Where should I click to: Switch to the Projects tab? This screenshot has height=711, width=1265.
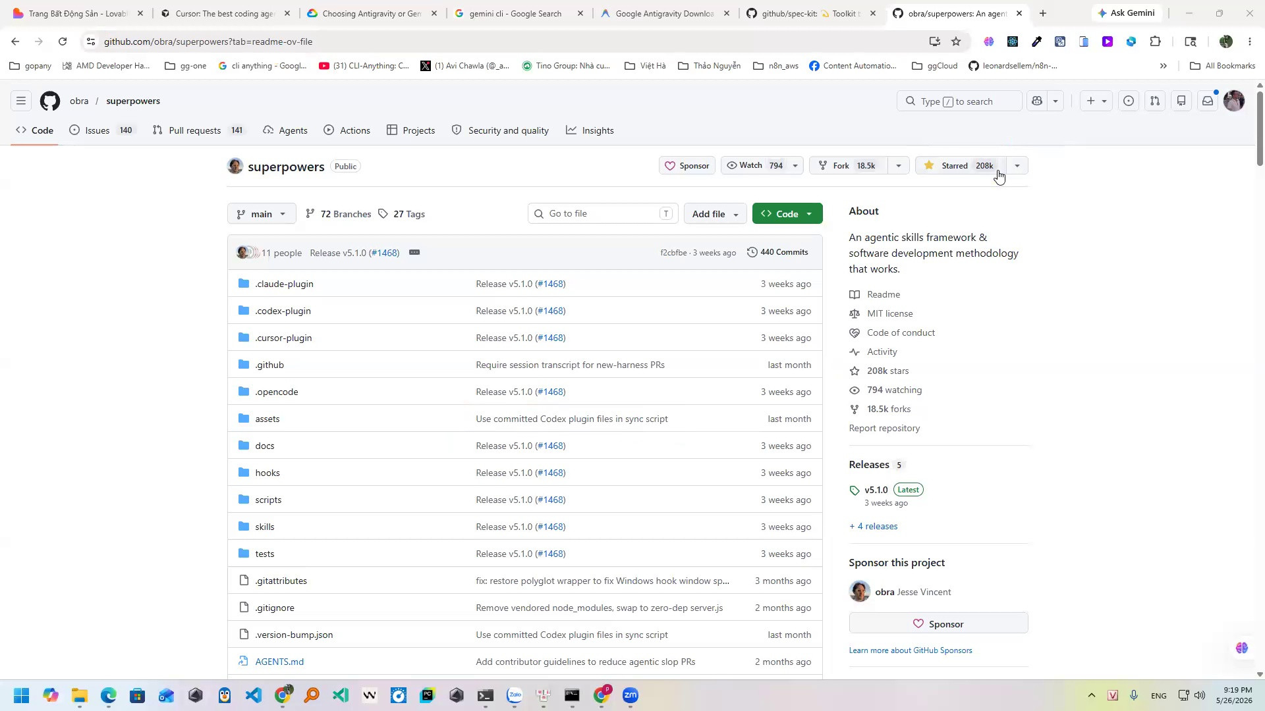411,130
